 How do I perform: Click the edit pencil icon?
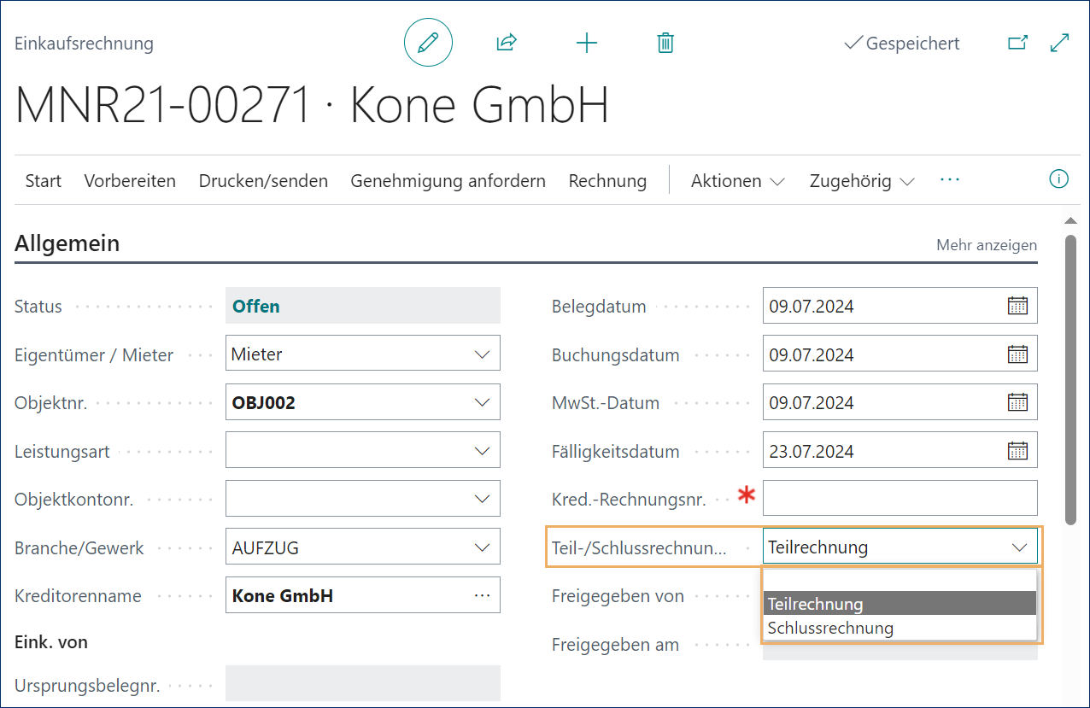pyautogui.click(x=427, y=42)
